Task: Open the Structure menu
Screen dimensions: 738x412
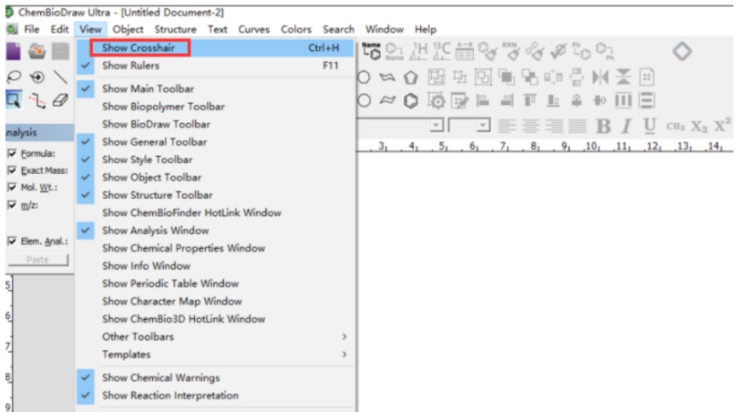Action: [175, 29]
